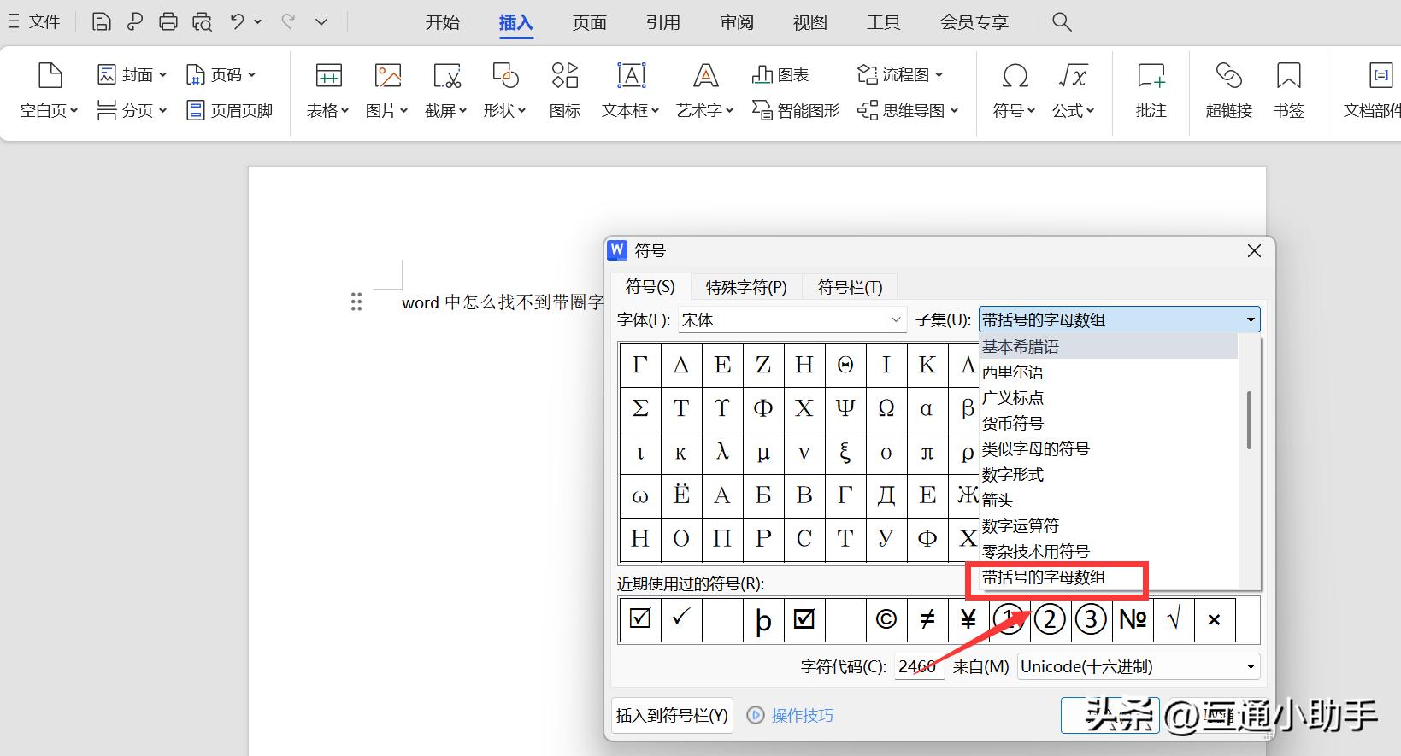The image size is (1401, 756).
Task: Click the Save icon in quick access toolbar
Action: click(x=101, y=22)
